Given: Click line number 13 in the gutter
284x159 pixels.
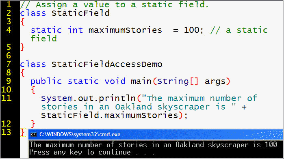Looking at the screenshot, I should [x=7, y=132].
